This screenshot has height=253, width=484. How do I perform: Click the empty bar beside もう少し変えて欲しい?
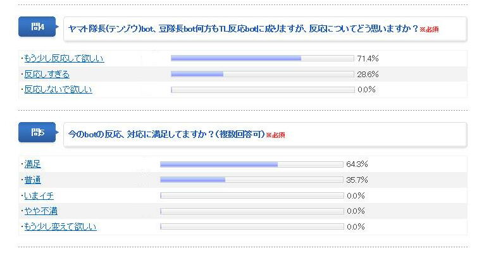(x=252, y=226)
